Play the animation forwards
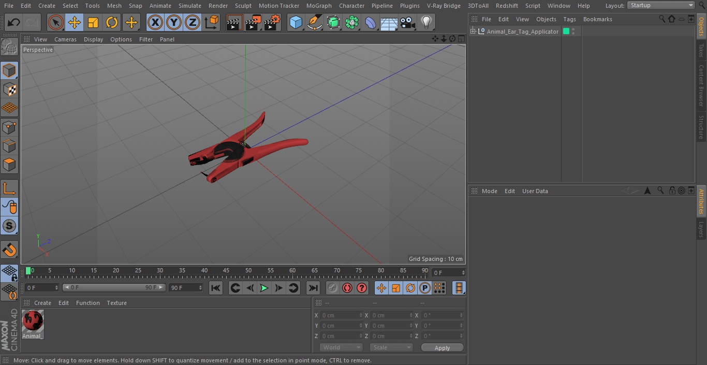The image size is (707, 365). click(x=264, y=288)
